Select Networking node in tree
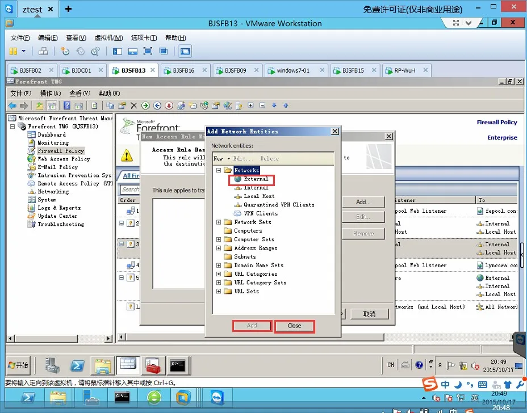Image resolution: width=527 pixels, height=413 pixels. tap(53, 192)
